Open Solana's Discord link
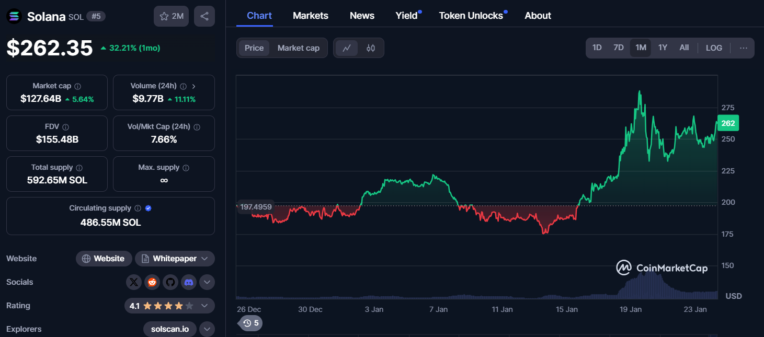 189,282
